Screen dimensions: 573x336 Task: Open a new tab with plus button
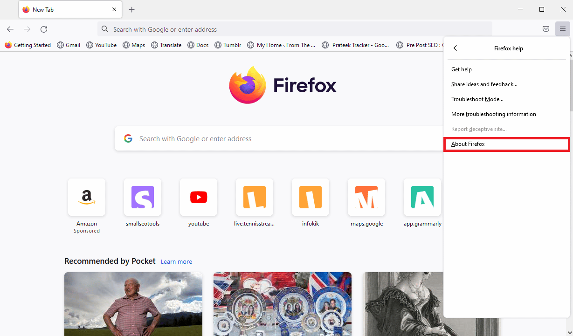(132, 9)
